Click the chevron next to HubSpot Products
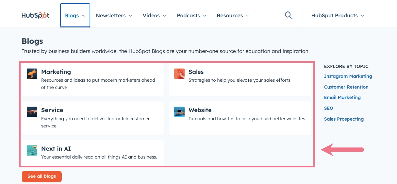 (x=362, y=16)
